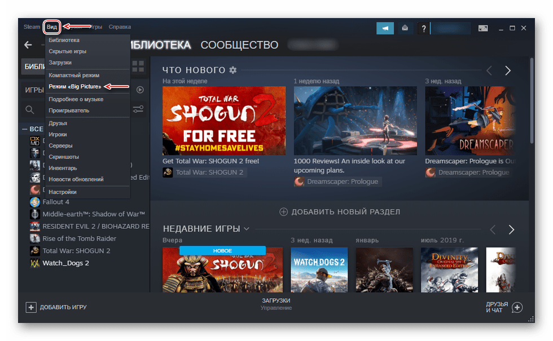
Task: Open the library filter sliders icon
Action: click(138, 109)
